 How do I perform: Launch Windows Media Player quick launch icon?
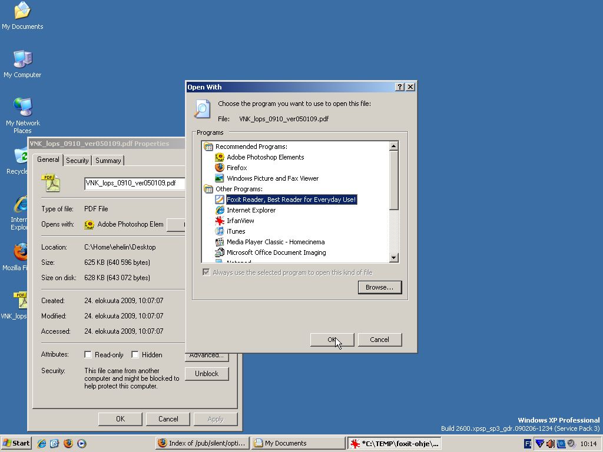click(81, 443)
